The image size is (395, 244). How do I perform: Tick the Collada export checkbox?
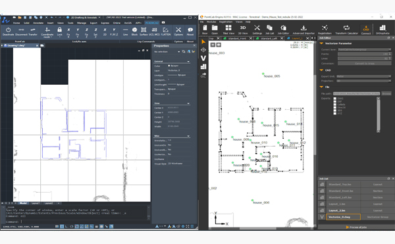click(335, 105)
